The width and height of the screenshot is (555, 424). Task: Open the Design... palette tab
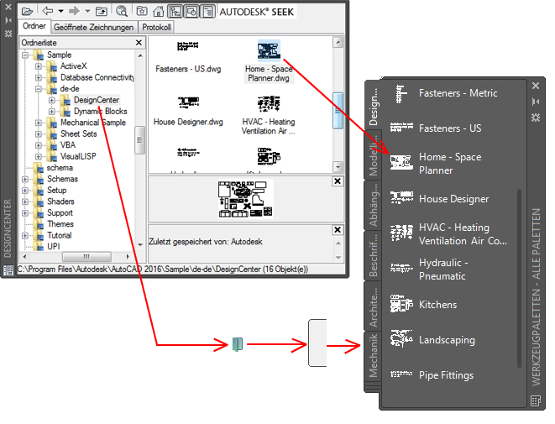click(374, 107)
